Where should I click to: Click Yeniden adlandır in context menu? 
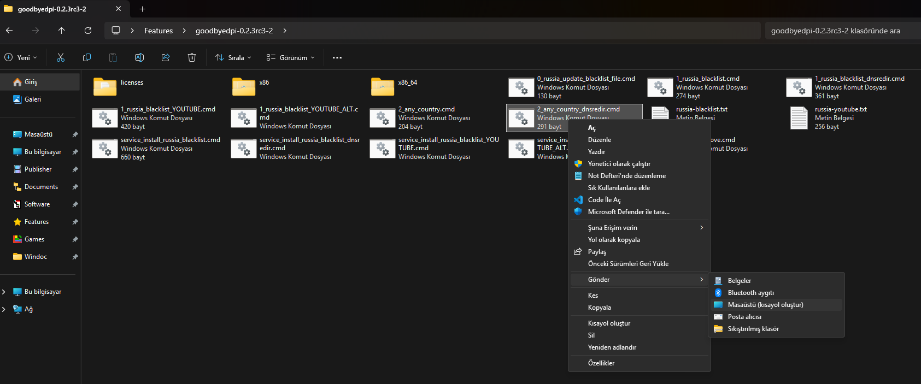point(640,347)
